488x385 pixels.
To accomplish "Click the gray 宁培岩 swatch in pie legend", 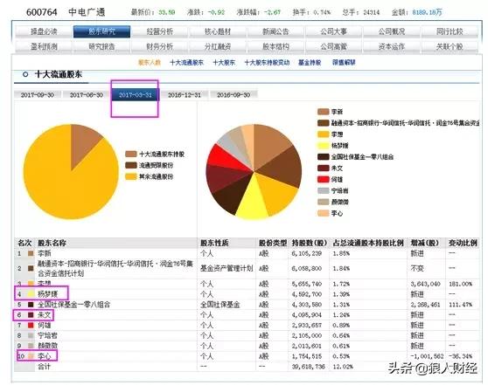I will [324, 190].
